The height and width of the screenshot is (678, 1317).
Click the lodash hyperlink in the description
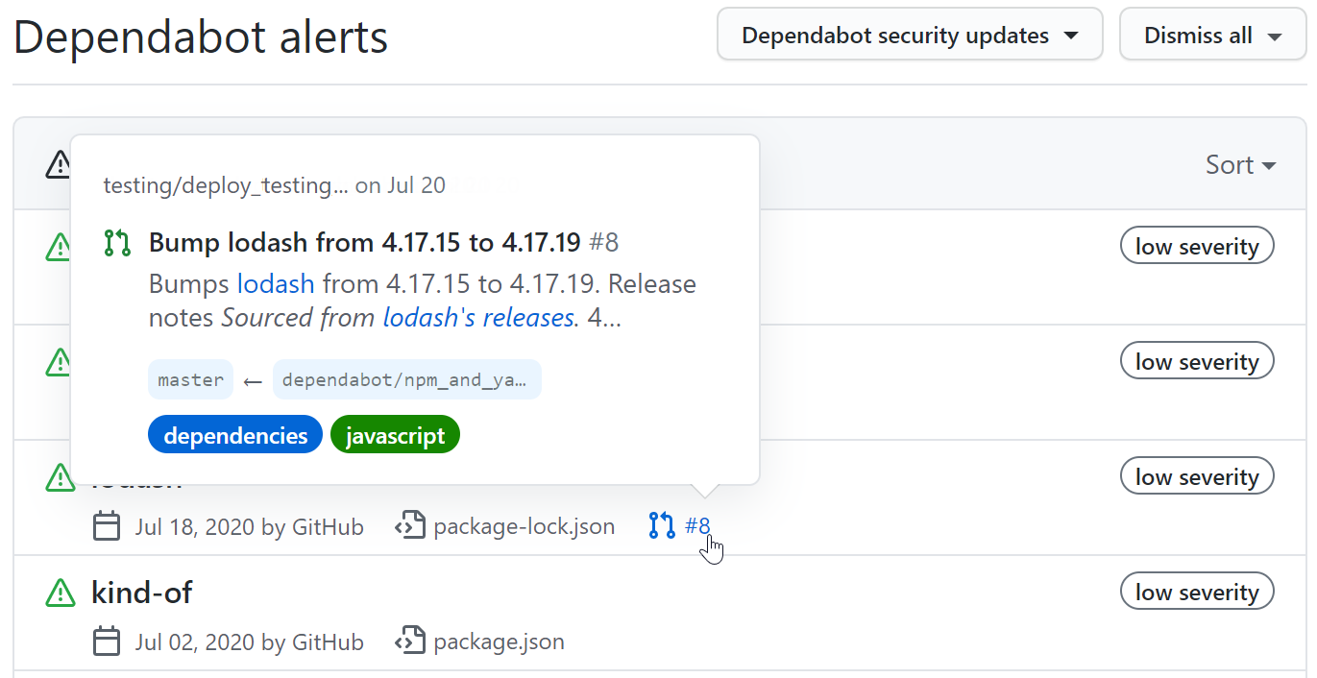tap(276, 283)
